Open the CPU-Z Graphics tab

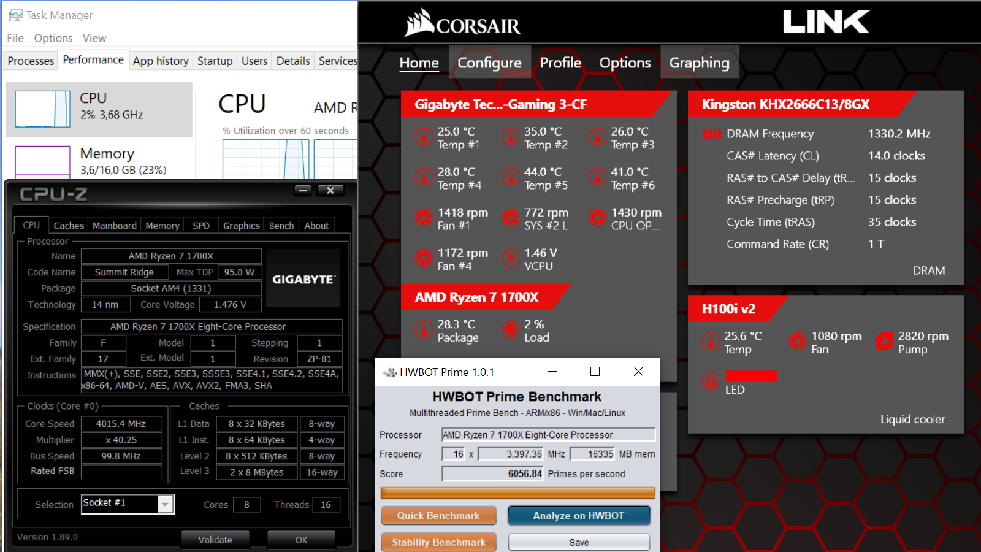coord(242,226)
